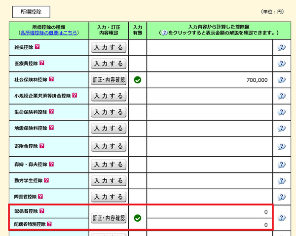
Task: Click 入力する button for 寡婦・寡夫控除
Action: point(109,165)
